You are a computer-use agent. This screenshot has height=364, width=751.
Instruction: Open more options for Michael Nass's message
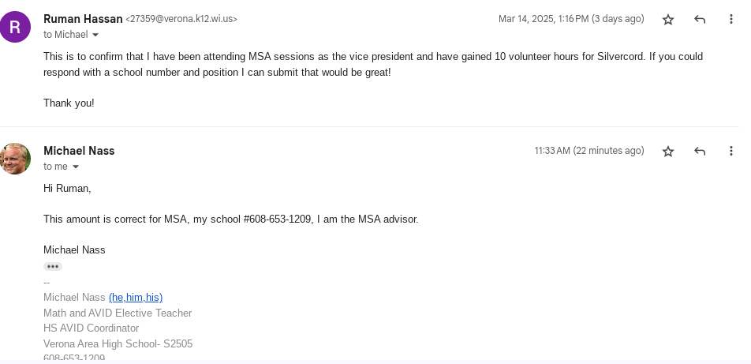[x=731, y=152]
